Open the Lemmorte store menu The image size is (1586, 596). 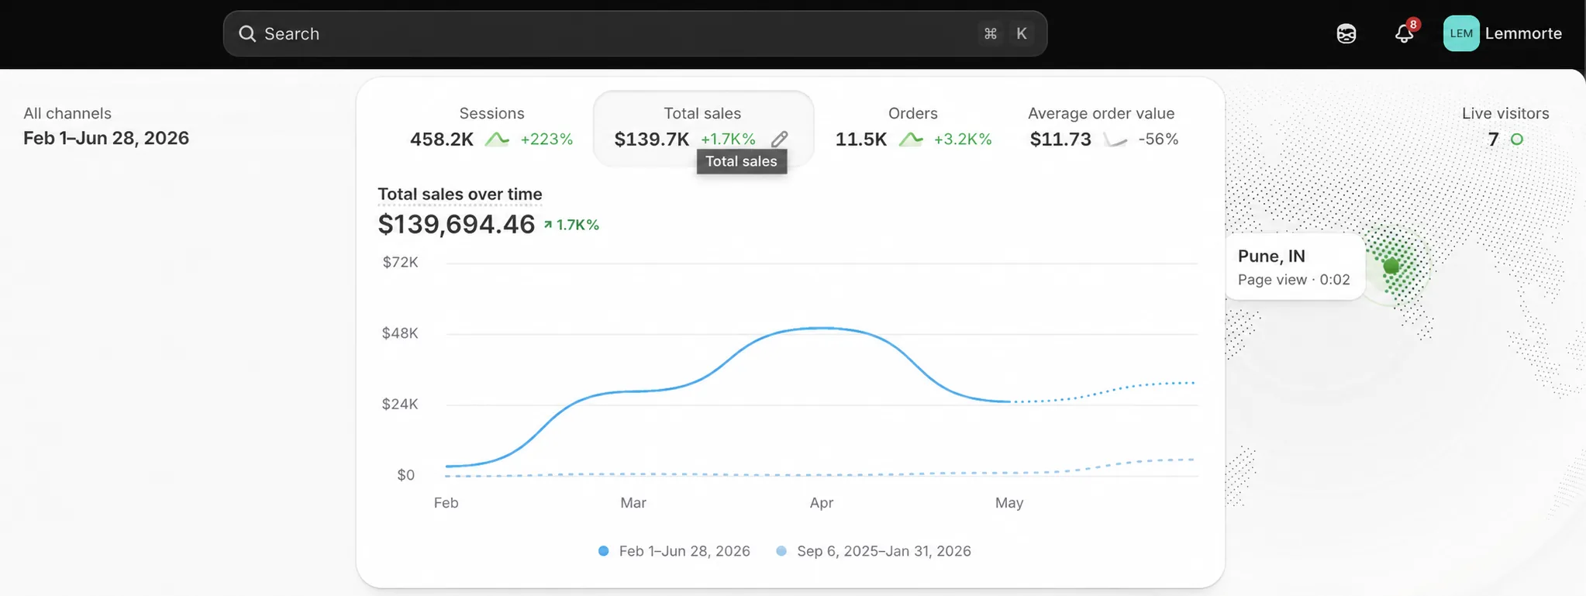click(x=1502, y=33)
